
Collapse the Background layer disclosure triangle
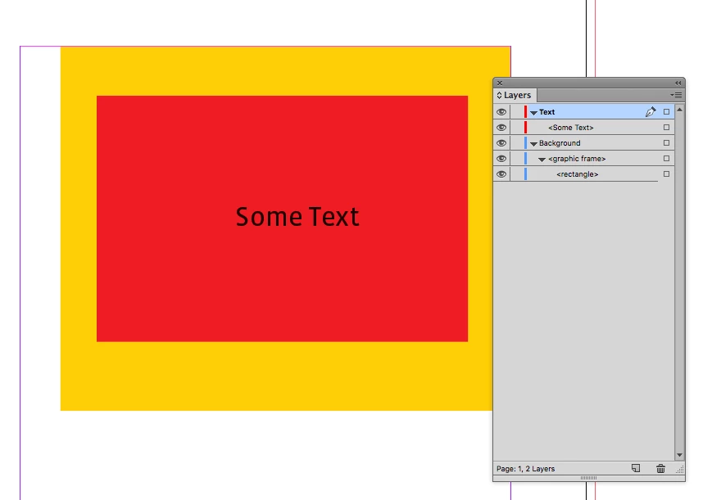point(533,144)
